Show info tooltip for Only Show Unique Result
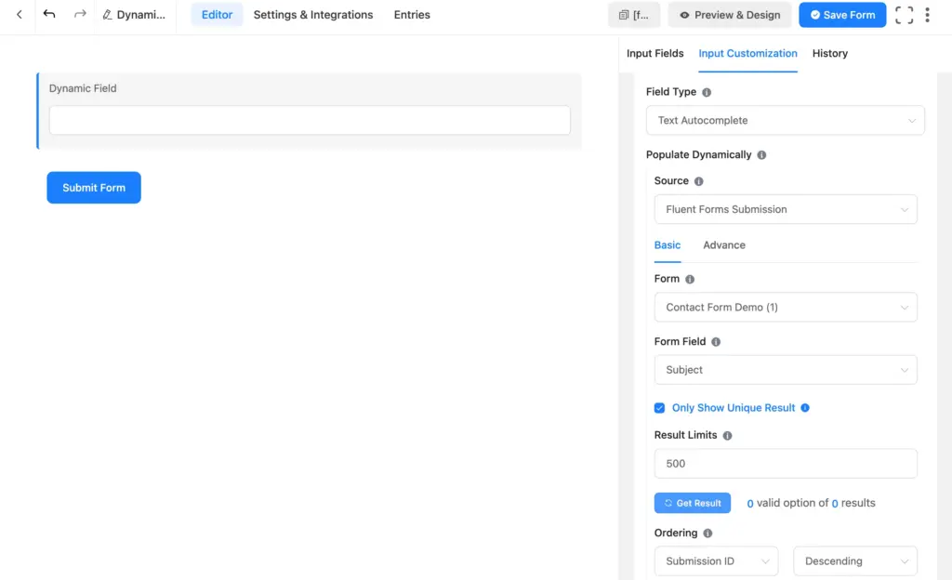This screenshot has height=580, width=952. tap(805, 408)
